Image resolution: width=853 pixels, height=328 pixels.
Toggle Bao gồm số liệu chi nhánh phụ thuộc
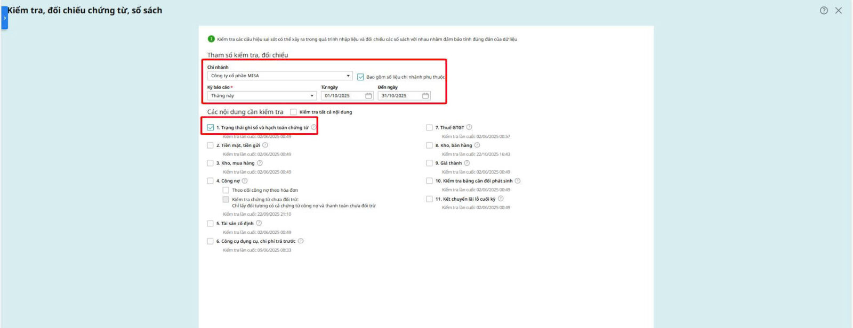[360, 77]
